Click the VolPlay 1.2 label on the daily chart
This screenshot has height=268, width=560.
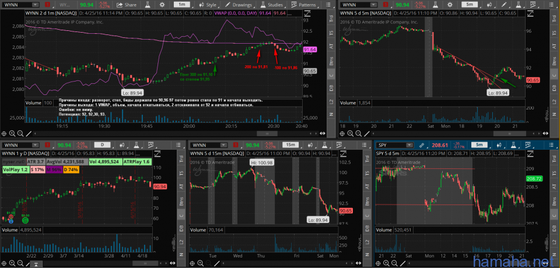click(x=15, y=170)
